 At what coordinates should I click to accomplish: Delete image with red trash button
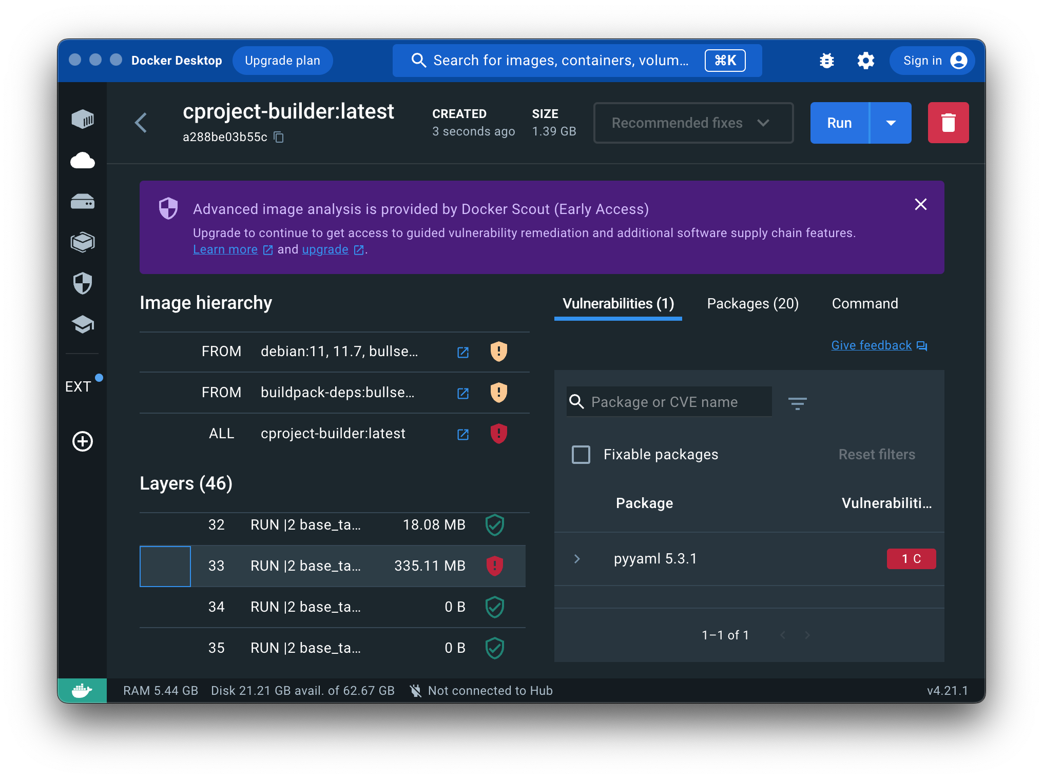(948, 123)
